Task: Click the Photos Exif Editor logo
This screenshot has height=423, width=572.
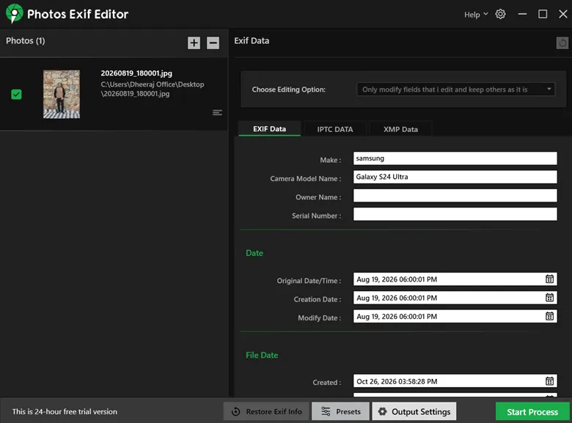Action: point(14,13)
